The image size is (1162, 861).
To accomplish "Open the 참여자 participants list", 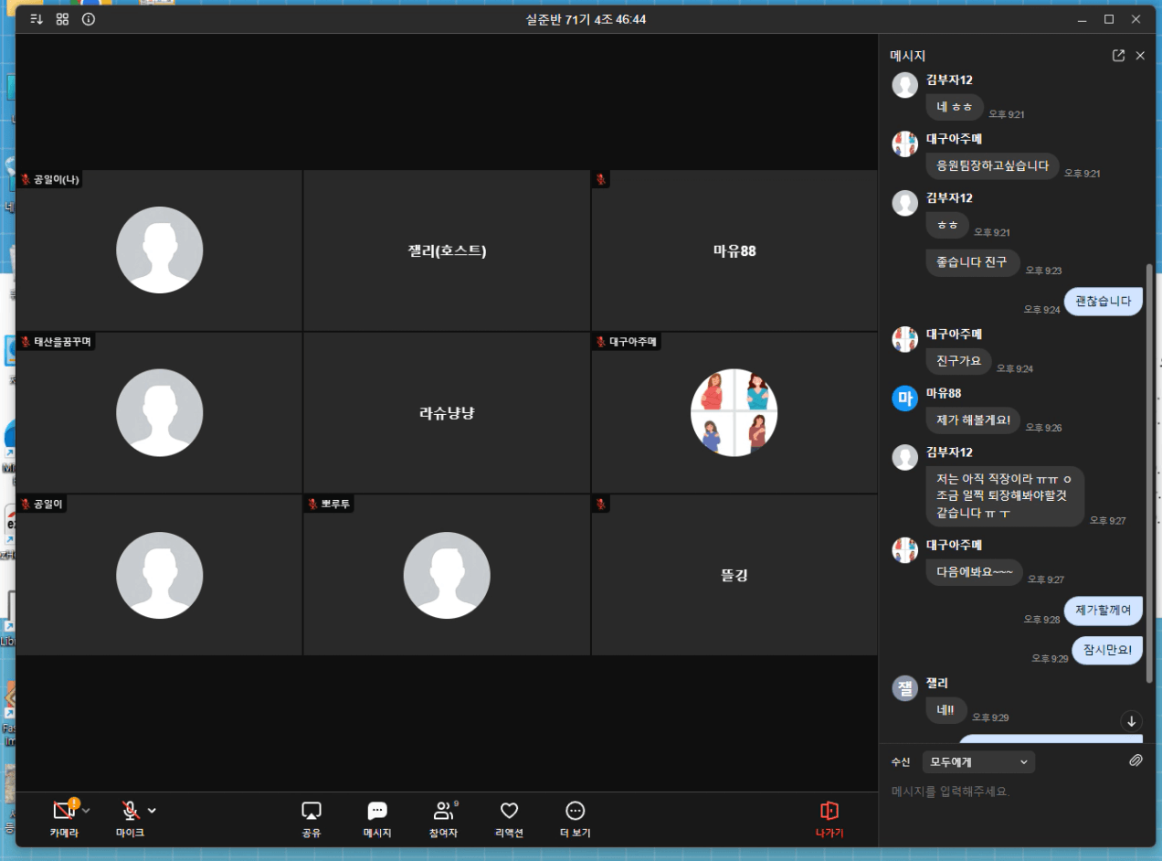I will click(443, 812).
